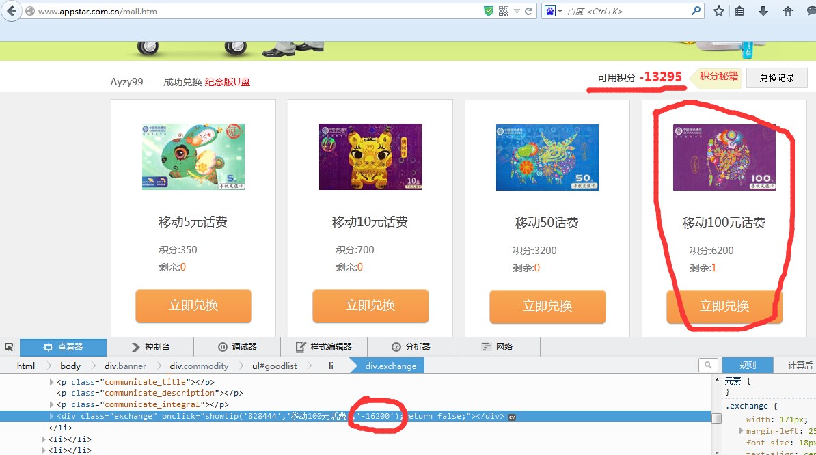This screenshot has width=816, height=455.
Task: Open the QR code icon in address bar
Action: [x=503, y=11]
